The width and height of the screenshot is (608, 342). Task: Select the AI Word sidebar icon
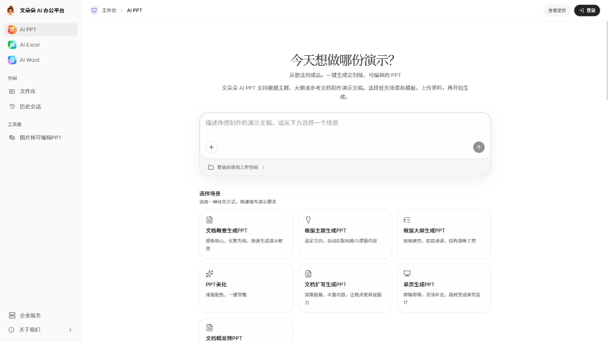tap(12, 60)
